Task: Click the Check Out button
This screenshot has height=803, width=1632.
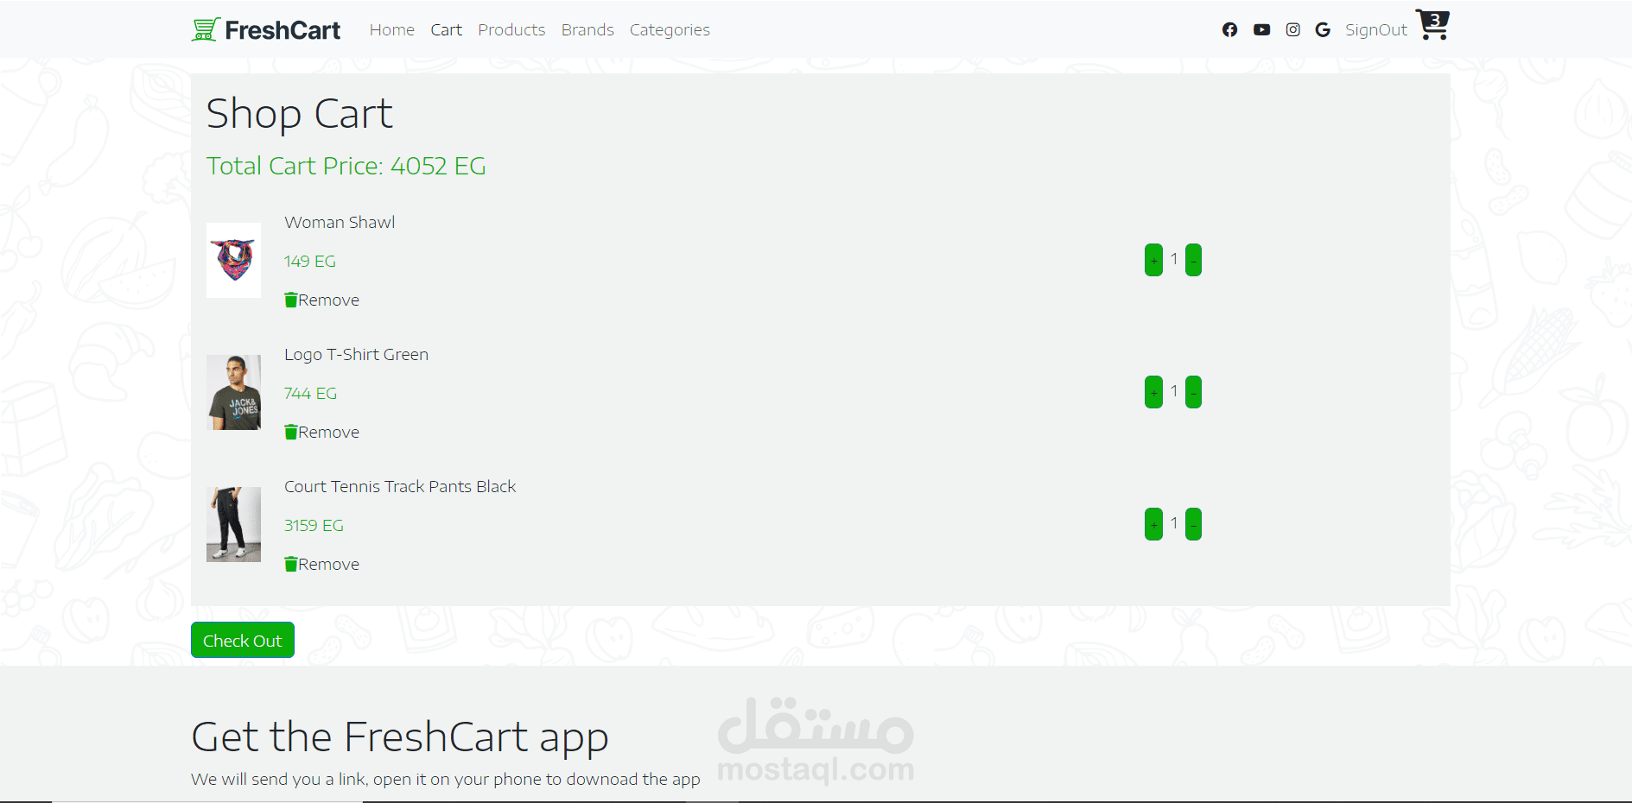Action: 243,640
